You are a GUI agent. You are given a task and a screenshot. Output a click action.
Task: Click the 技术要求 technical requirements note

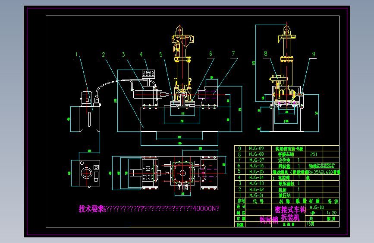tap(92, 209)
